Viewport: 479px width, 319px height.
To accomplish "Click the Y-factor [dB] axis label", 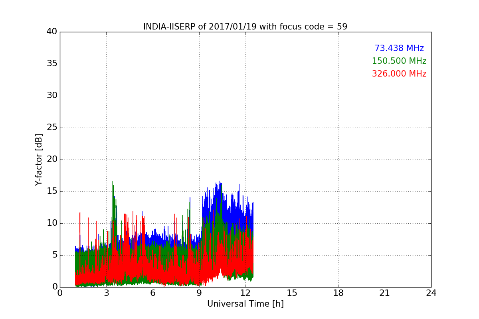I will point(39,159).
